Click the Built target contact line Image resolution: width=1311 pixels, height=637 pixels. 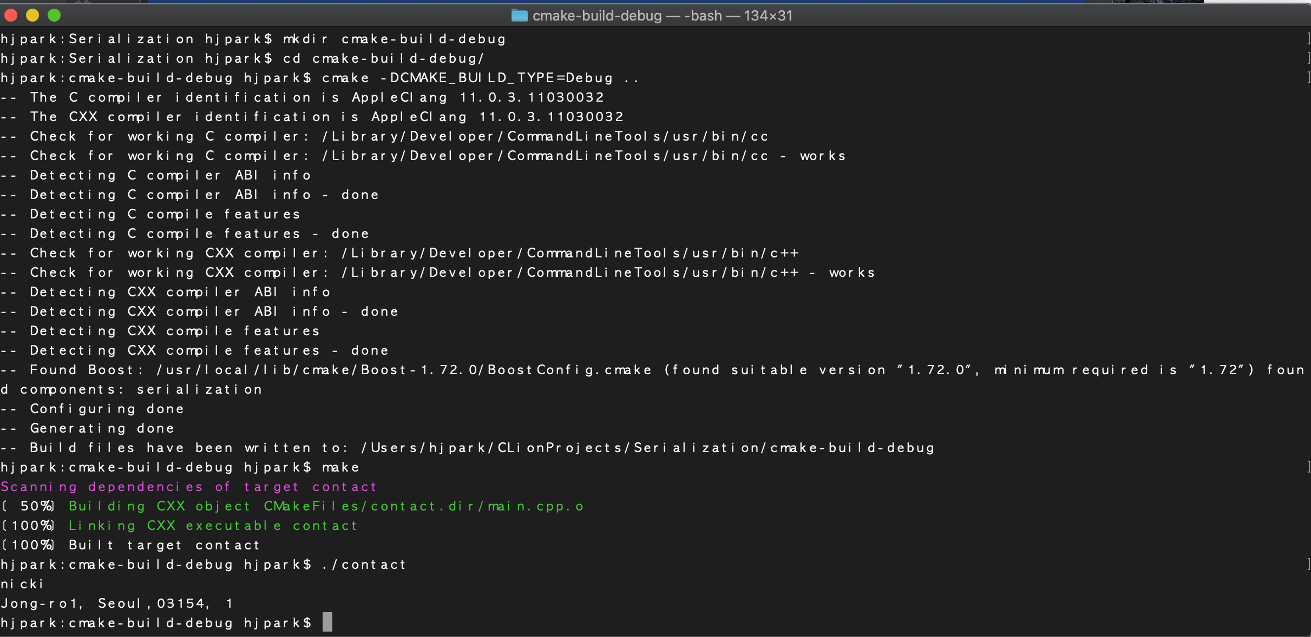point(164,545)
